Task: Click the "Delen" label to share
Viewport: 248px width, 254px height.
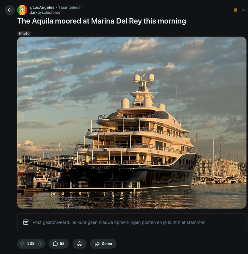Action: point(107,243)
